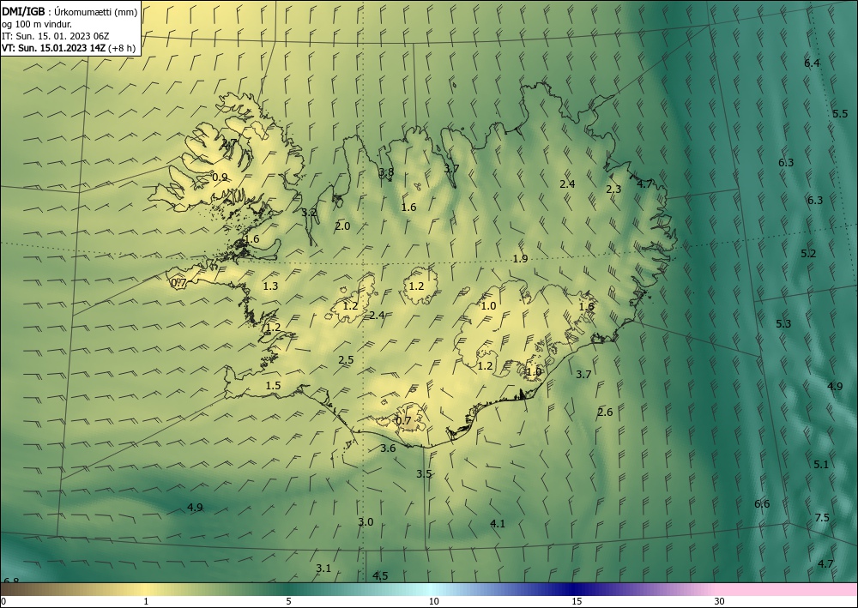Click the legend tick label 0

[x=3, y=601]
